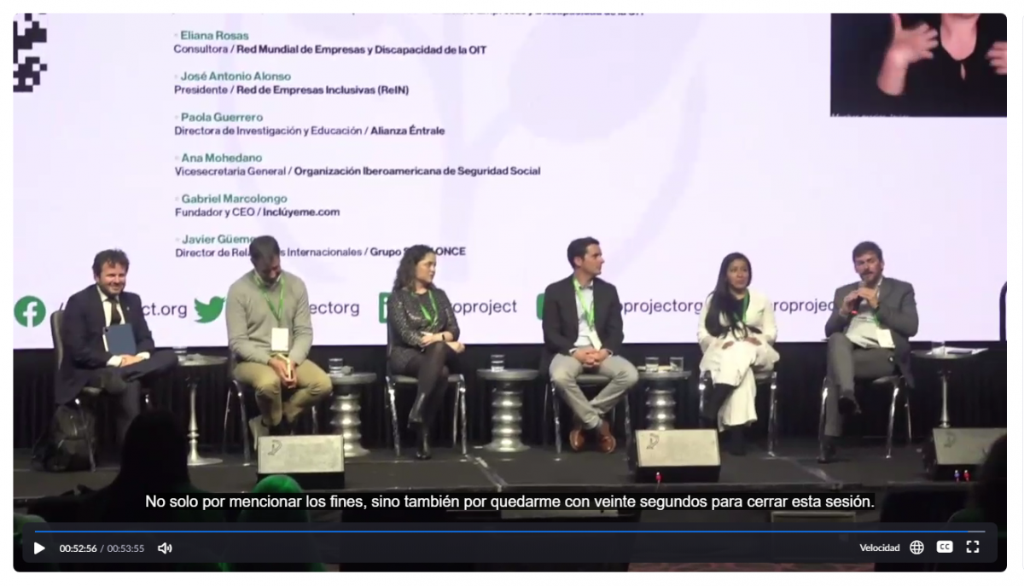Open the Velocidad playback speed menu
The image size is (1024, 586).
879,548
